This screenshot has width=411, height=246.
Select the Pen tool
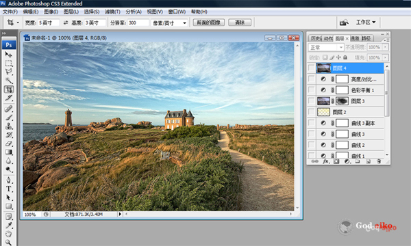click(x=9, y=180)
